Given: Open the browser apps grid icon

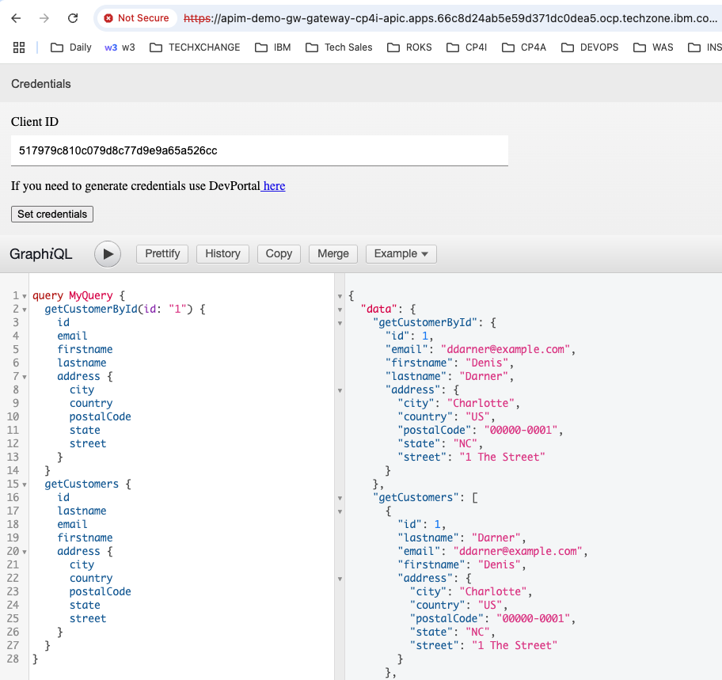Looking at the screenshot, I should (19, 47).
